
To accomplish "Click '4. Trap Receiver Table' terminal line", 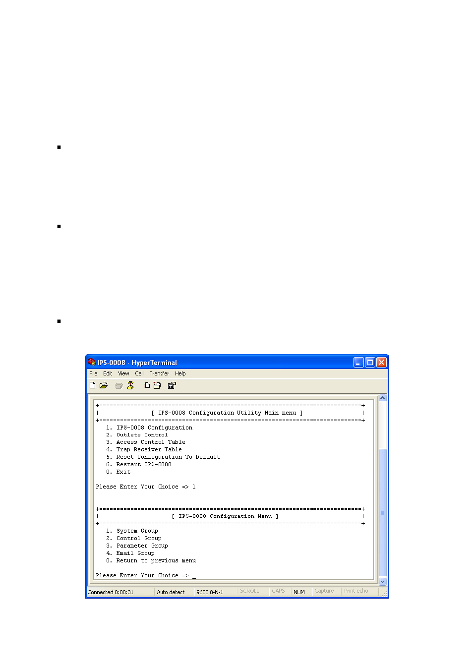I will [144, 450].
